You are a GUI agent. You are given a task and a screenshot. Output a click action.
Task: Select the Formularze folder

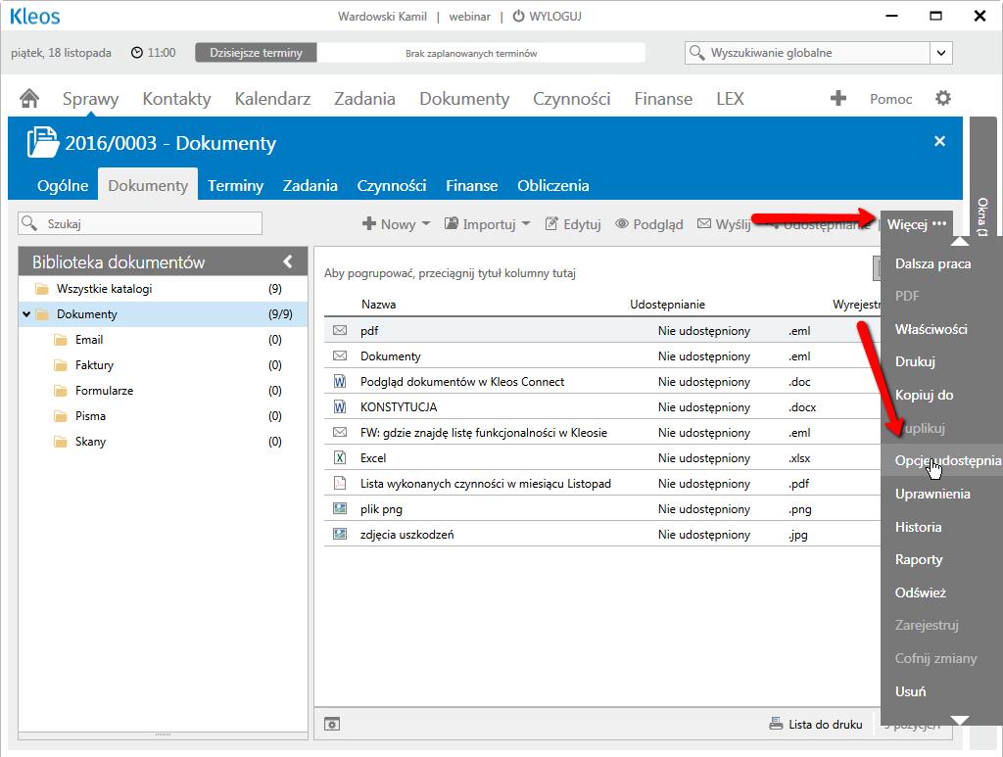coord(104,390)
